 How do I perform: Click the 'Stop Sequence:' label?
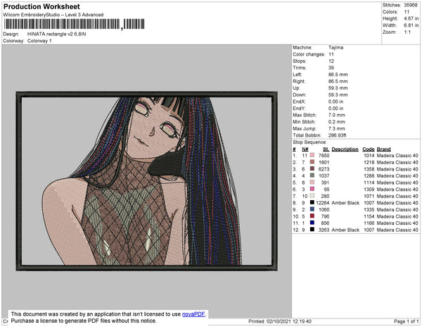[309, 142]
